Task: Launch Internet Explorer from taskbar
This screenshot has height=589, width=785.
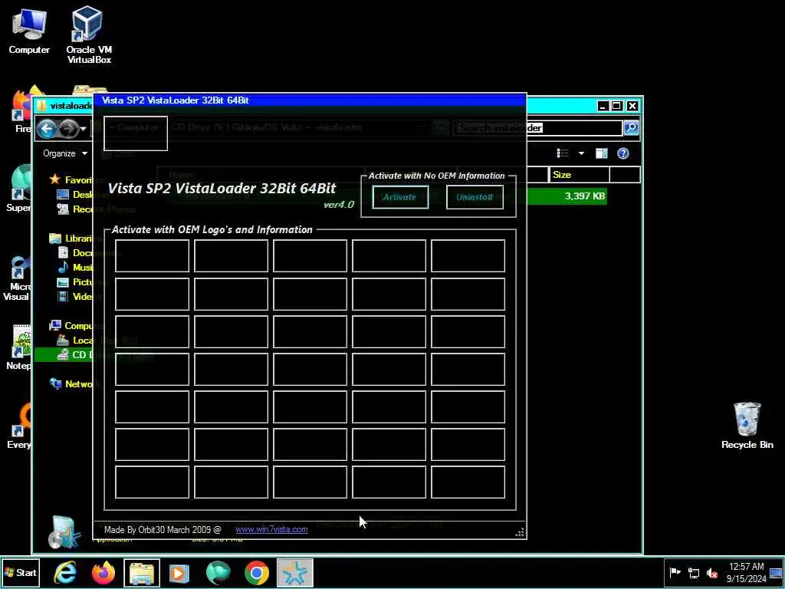Action: click(x=65, y=573)
